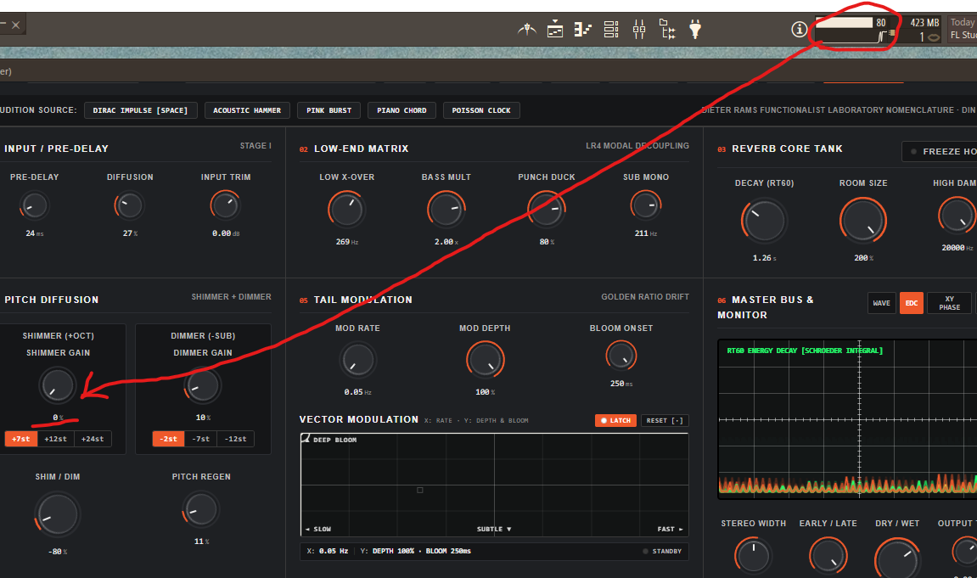Screen dimensions: 977x578
Task: Click the plug-shaped plugin database icon
Action: [695, 29]
